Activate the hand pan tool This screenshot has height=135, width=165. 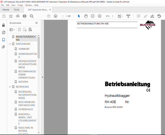tap(86, 16)
